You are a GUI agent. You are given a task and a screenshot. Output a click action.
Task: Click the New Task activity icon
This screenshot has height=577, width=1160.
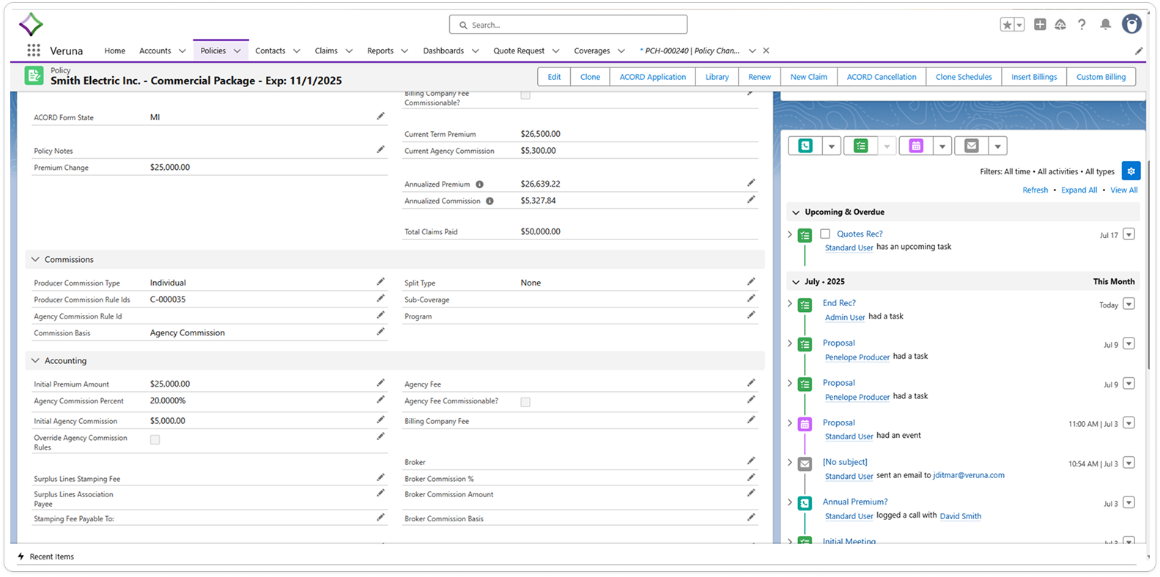click(x=861, y=146)
